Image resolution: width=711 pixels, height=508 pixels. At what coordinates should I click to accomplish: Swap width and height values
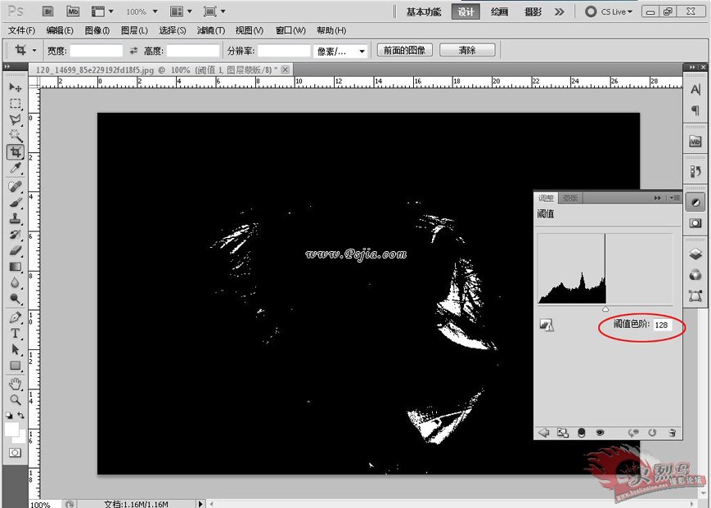coord(133,51)
